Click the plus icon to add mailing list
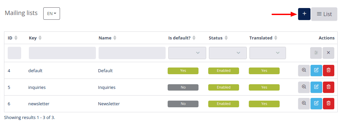 click(x=304, y=14)
